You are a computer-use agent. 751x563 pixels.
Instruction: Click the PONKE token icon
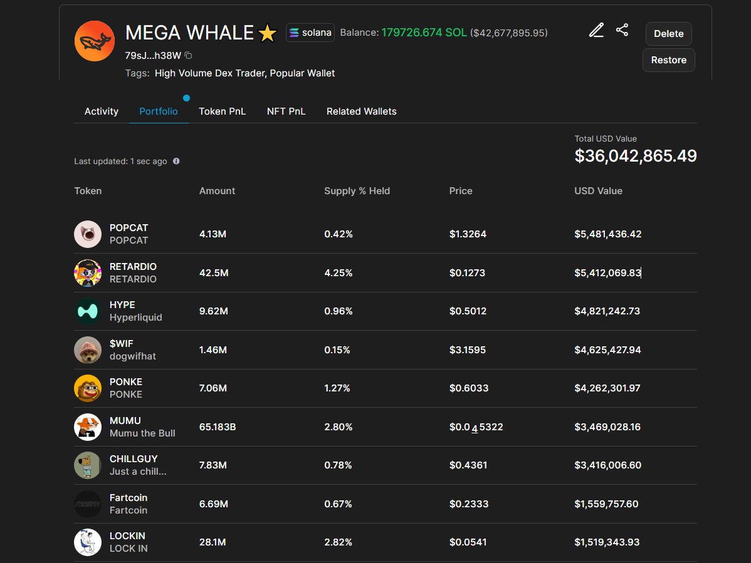tap(88, 388)
